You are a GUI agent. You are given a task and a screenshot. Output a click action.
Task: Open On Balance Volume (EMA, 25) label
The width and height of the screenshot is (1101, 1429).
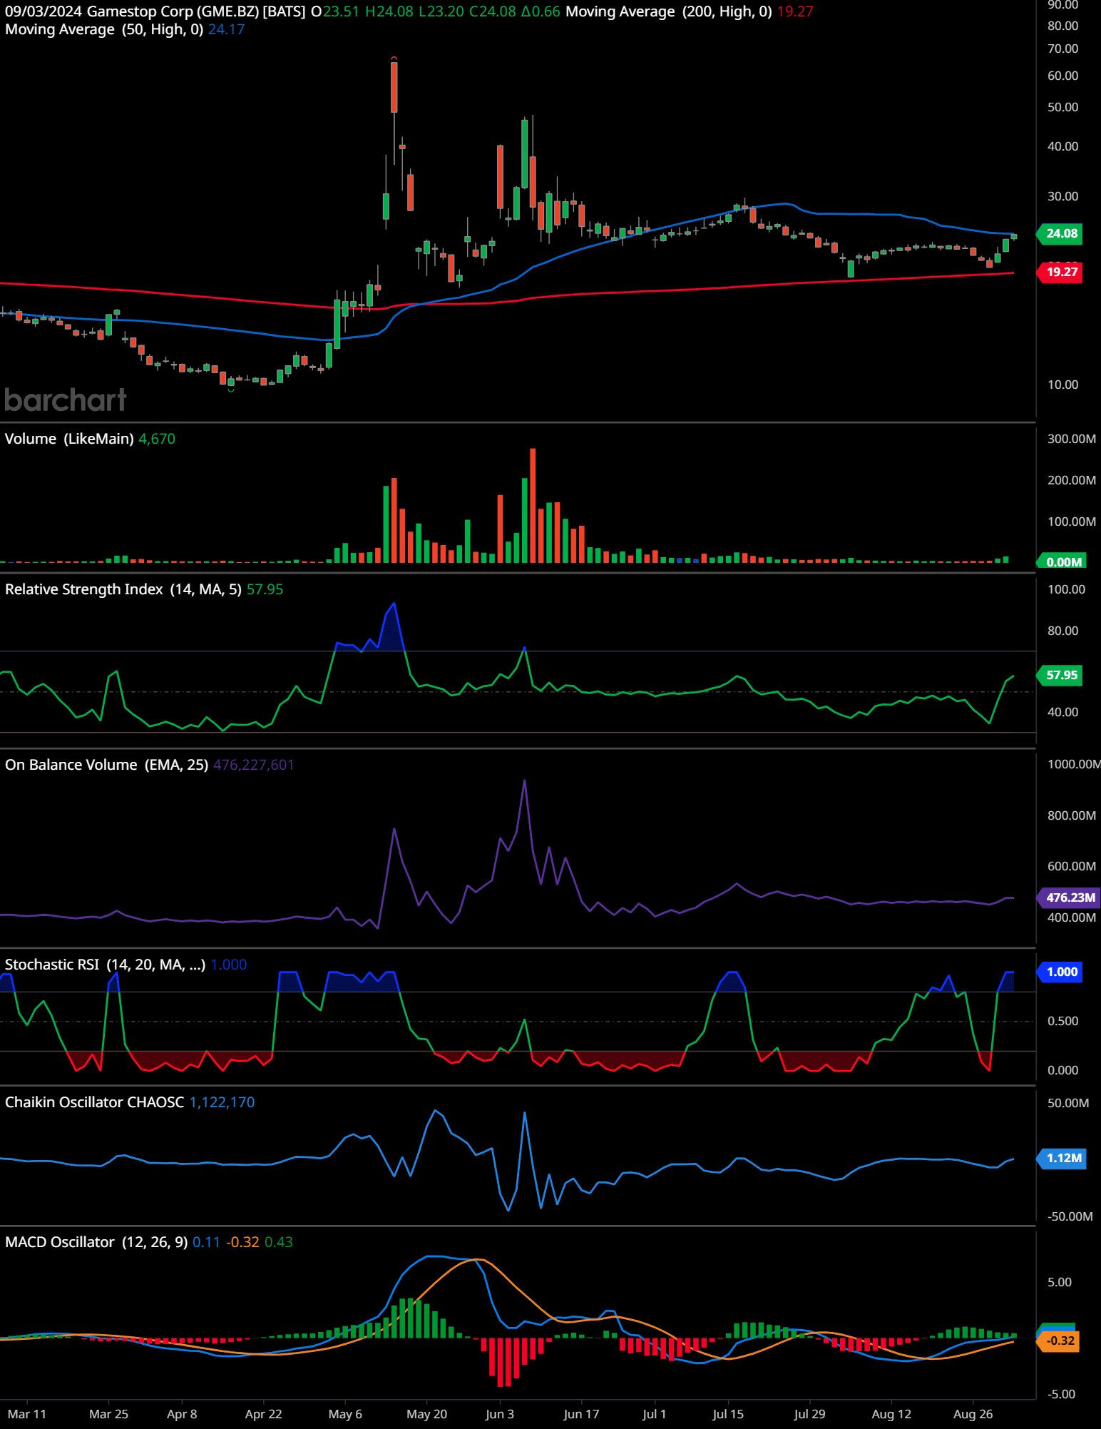[x=106, y=765]
